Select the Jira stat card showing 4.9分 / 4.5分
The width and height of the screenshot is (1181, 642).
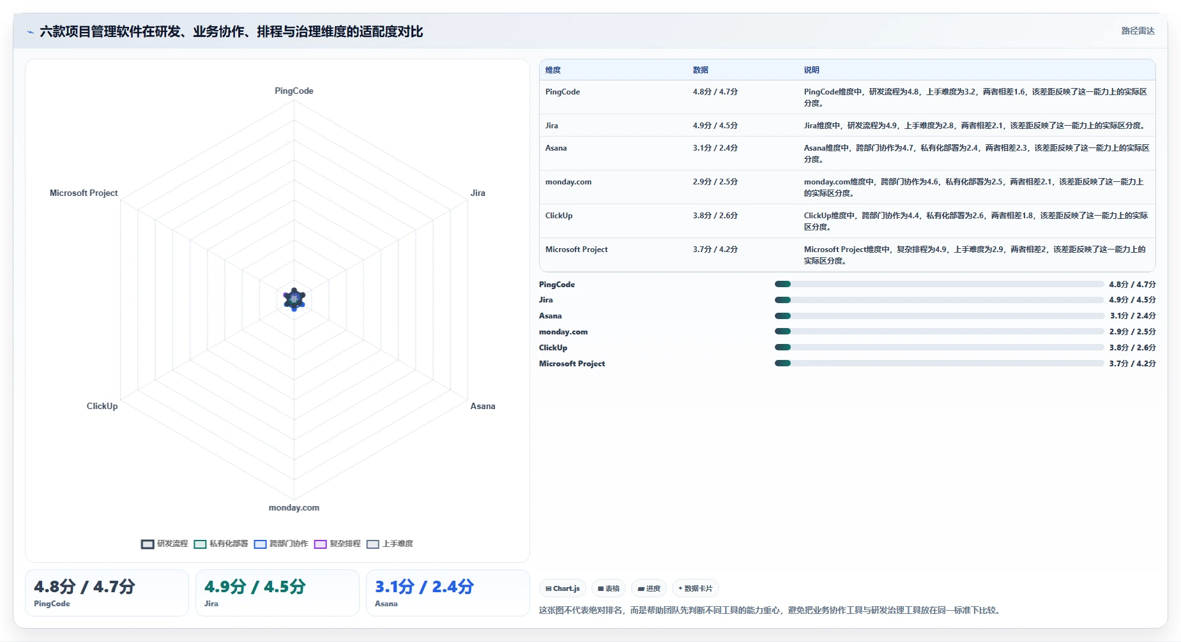coord(277,593)
